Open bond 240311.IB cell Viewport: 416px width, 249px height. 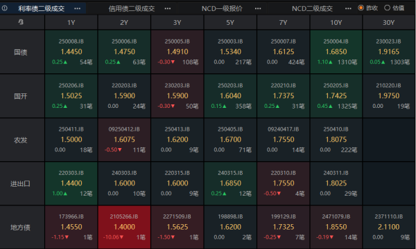[336, 183]
